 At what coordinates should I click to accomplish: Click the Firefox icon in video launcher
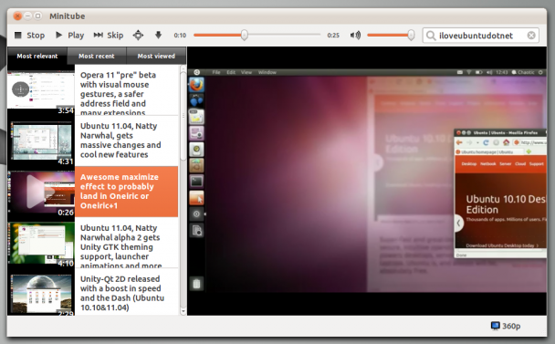(x=196, y=85)
